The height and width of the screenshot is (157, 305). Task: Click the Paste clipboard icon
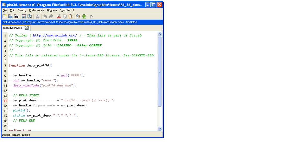tap(70, 16)
